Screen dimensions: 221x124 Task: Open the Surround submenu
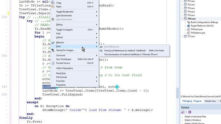(75, 55)
